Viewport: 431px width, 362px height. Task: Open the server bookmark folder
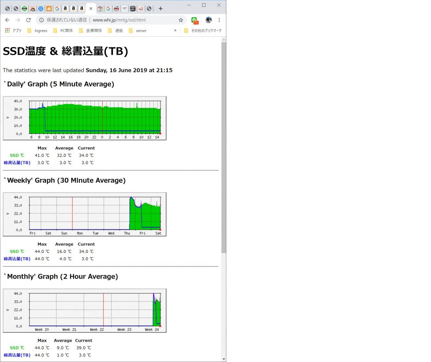click(138, 31)
